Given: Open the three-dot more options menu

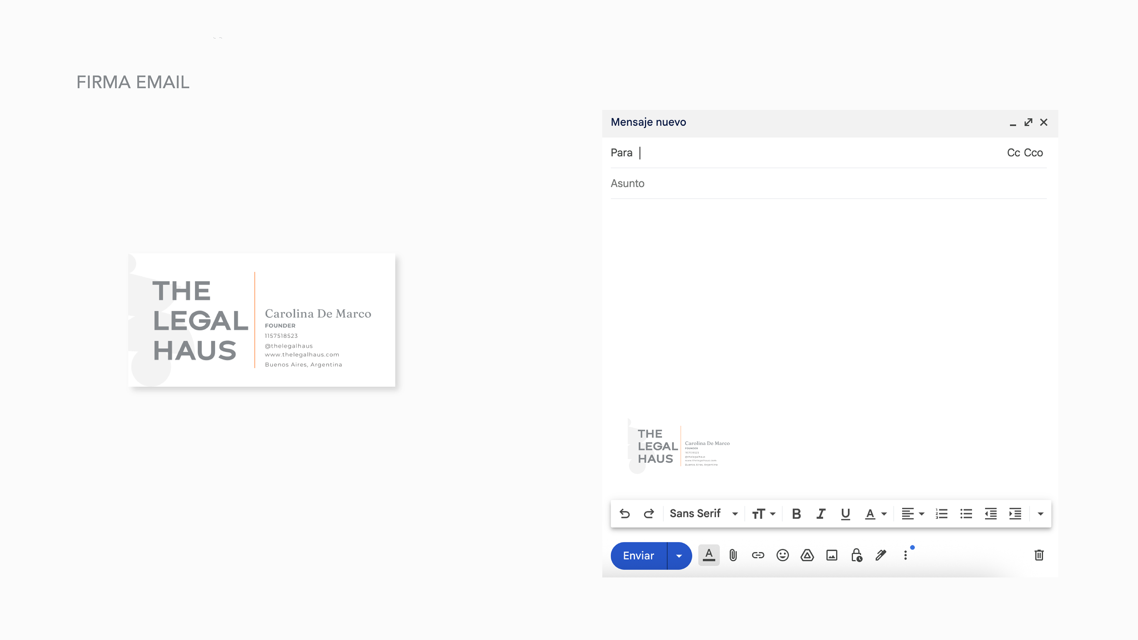Looking at the screenshot, I should tap(905, 555).
